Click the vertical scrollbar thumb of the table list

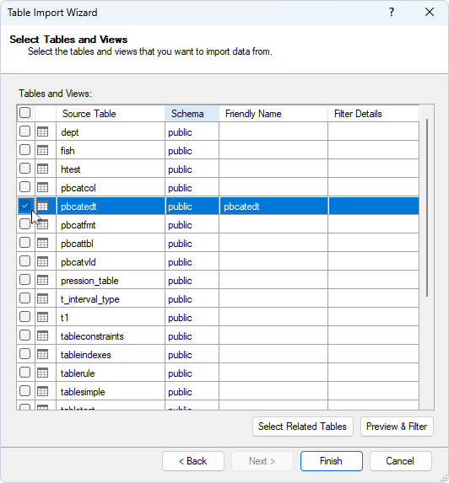[x=427, y=208]
